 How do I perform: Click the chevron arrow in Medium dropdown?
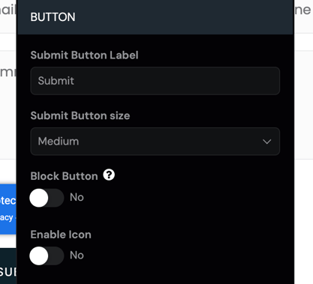click(x=267, y=142)
